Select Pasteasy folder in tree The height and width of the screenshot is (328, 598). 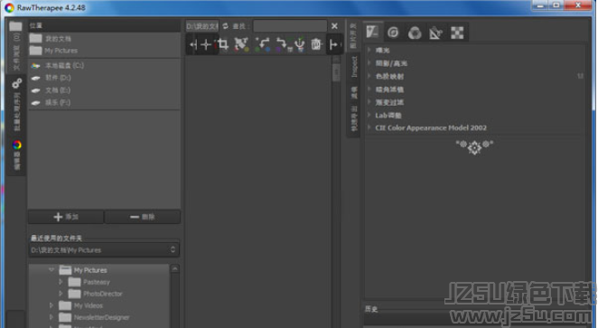click(x=97, y=282)
